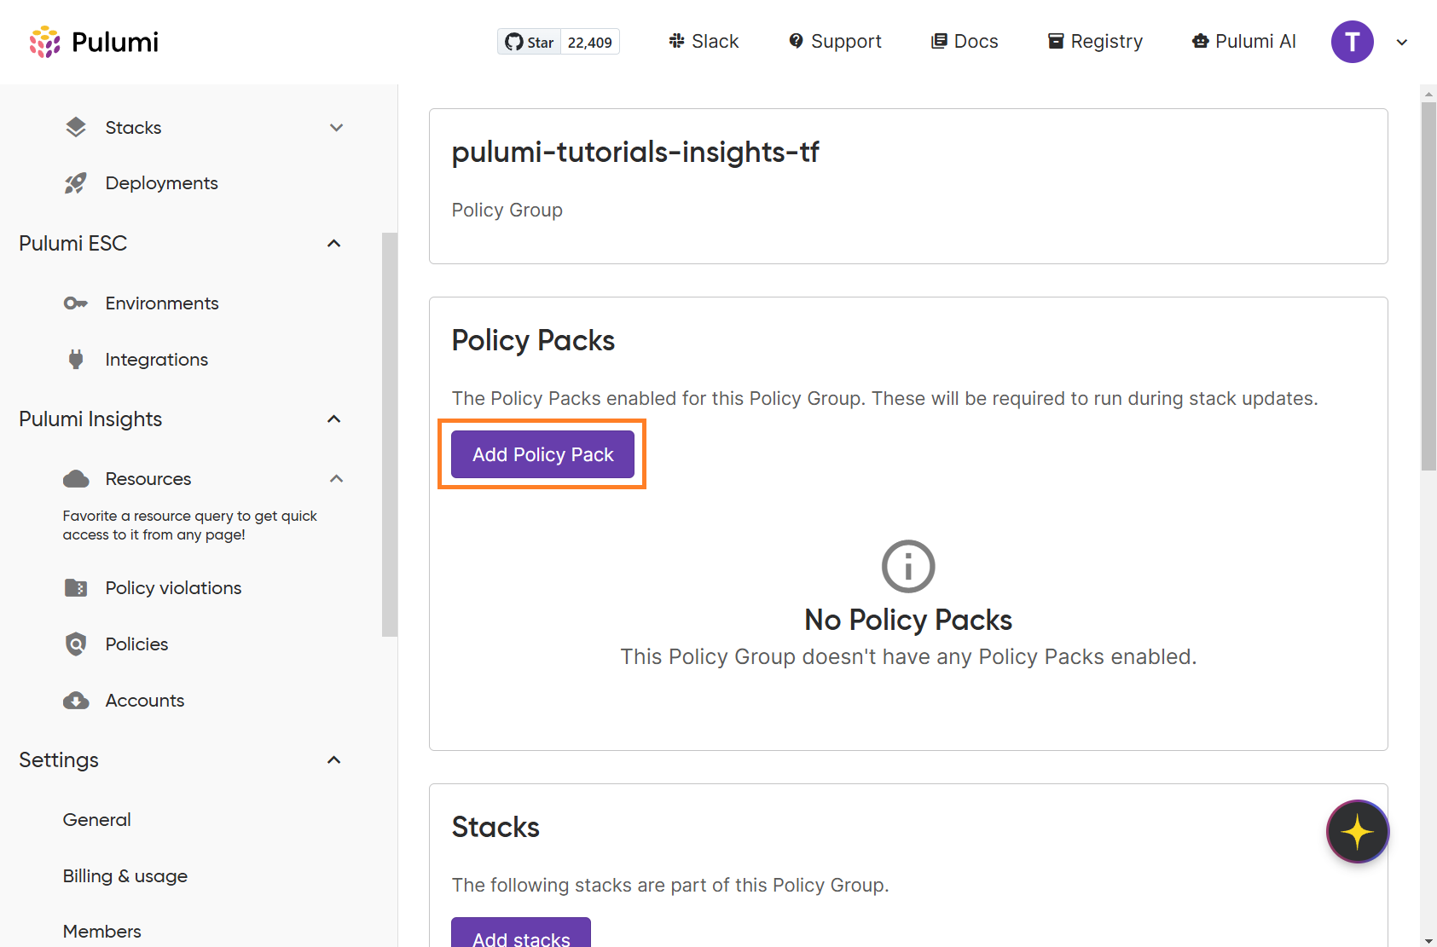
Task: Open the Registry page link
Action: point(1095,42)
